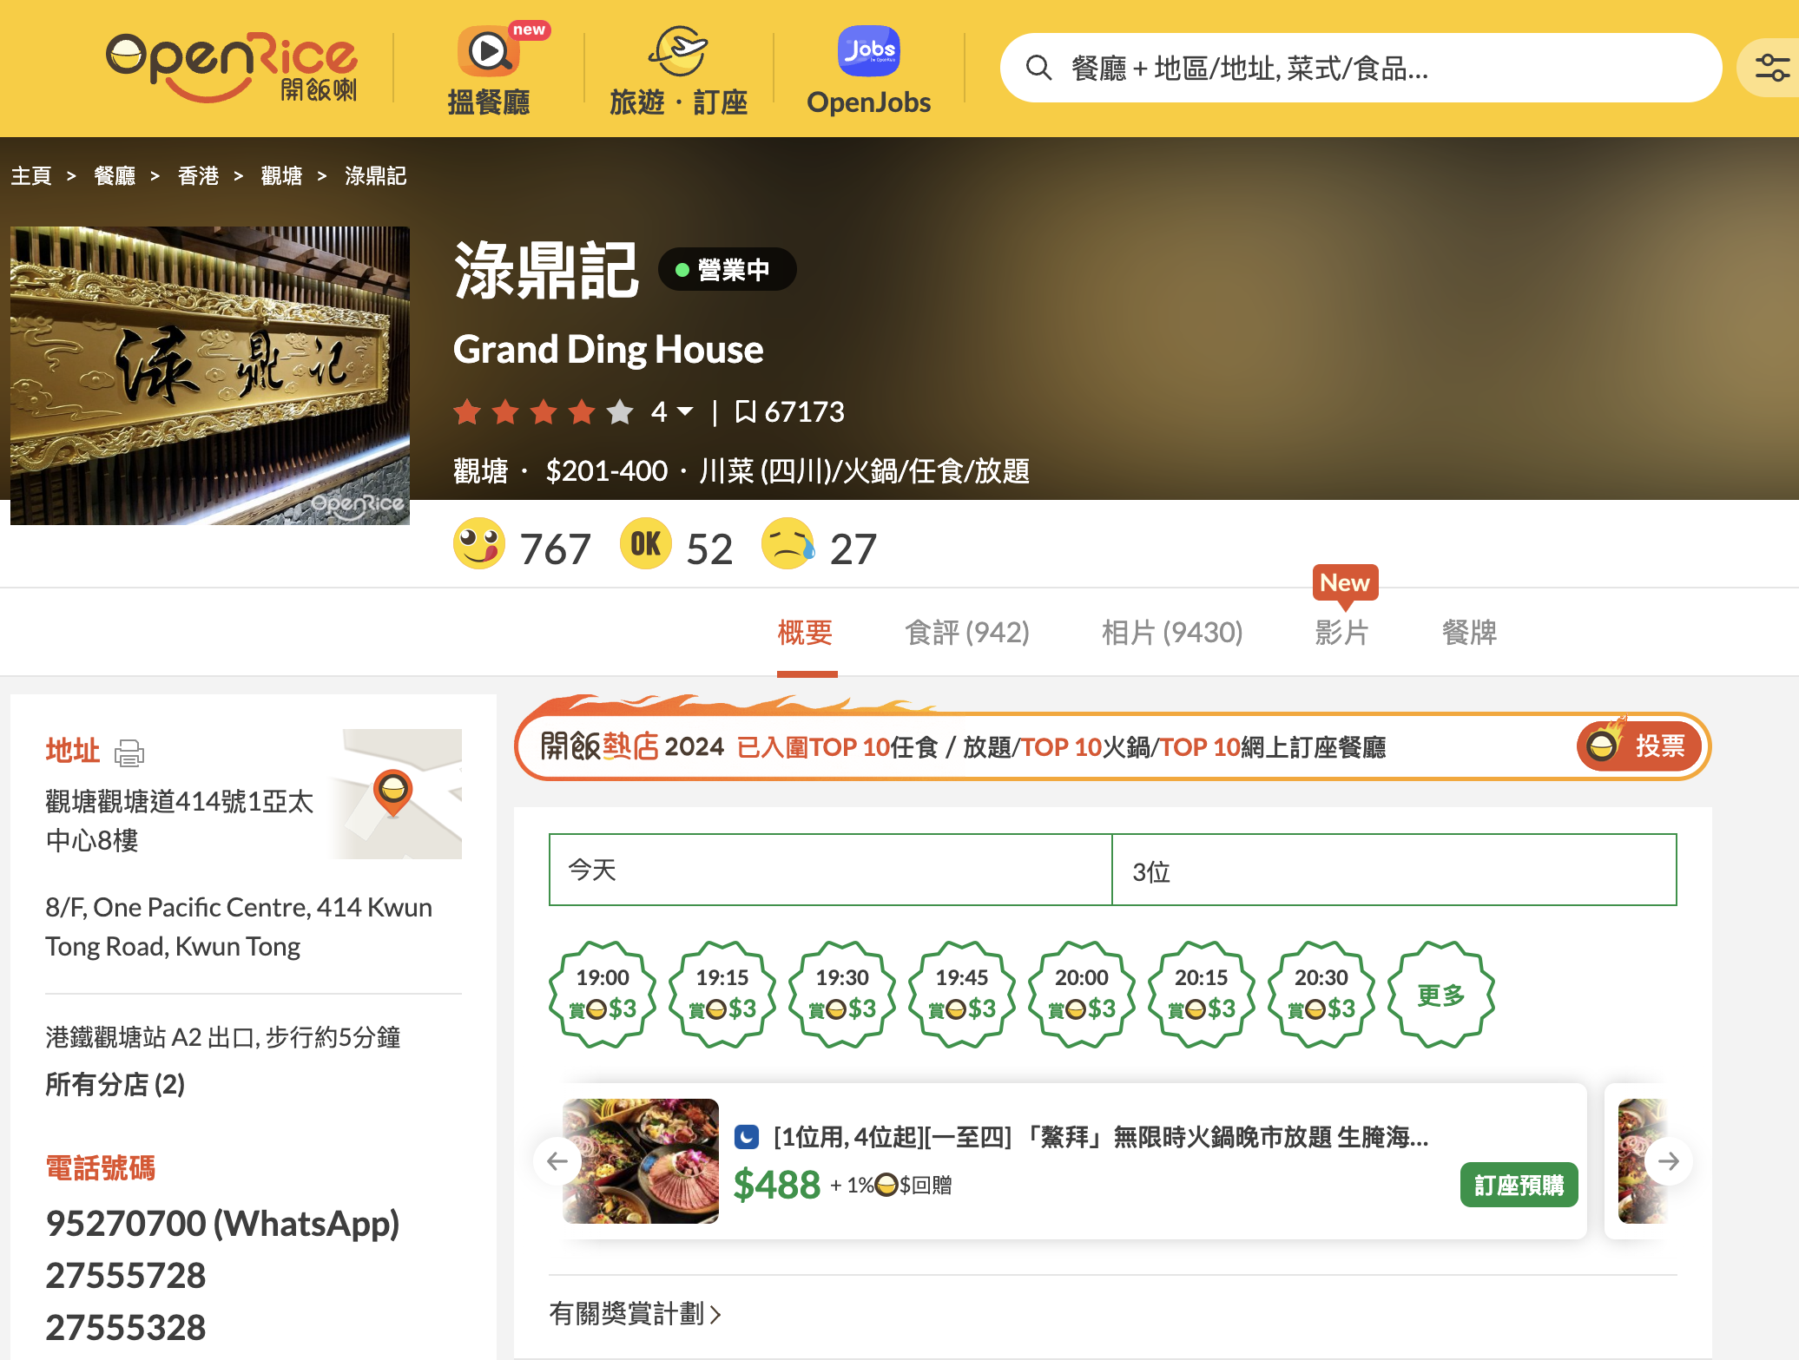The height and width of the screenshot is (1360, 1799).
Task: Click the 觀塘 district link in header
Action: pos(481,471)
